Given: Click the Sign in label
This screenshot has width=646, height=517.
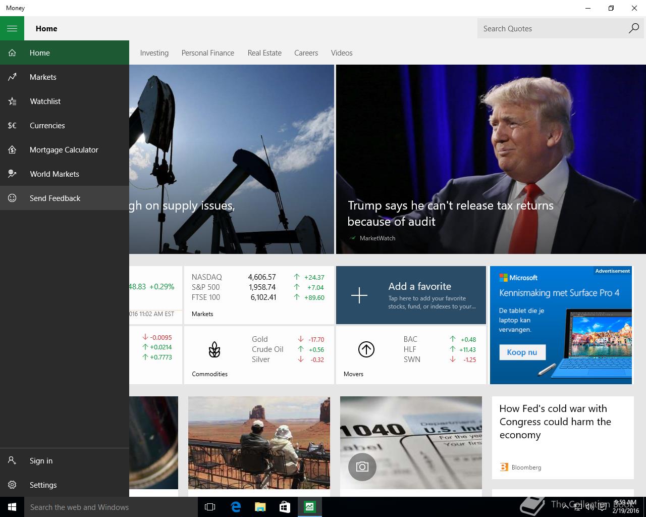Looking at the screenshot, I should click(41, 460).
